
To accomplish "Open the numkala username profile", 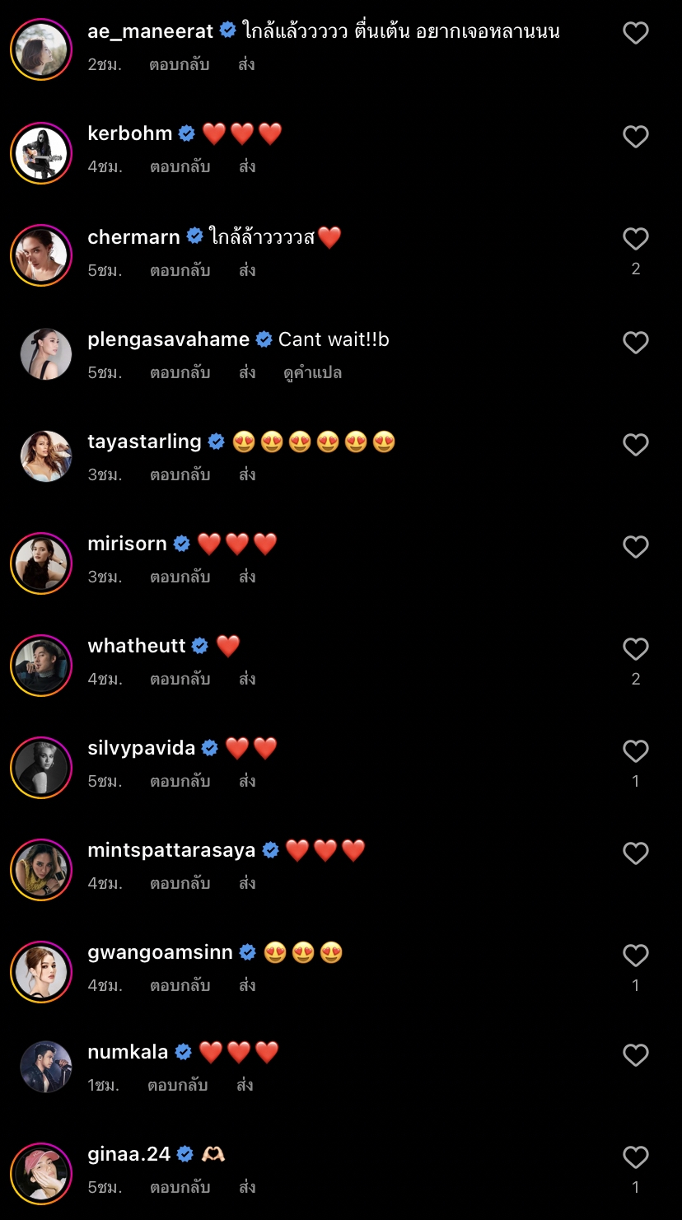I will 128,1052.
